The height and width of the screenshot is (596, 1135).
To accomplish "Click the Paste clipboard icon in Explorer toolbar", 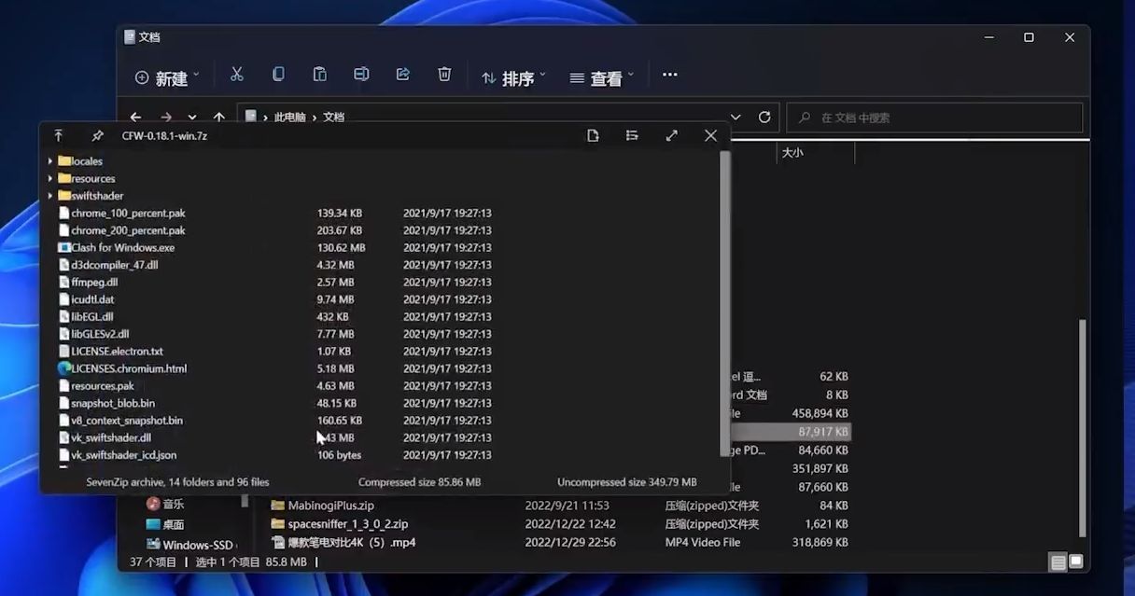I will pos(320,75).
